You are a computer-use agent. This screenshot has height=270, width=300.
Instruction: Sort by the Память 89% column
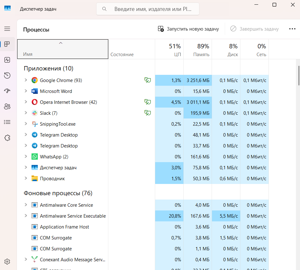198,49
